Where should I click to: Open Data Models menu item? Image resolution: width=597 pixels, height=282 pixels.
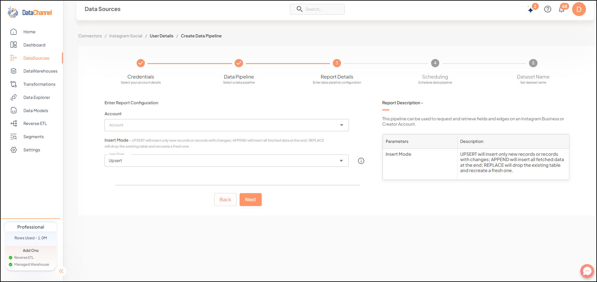36,111
